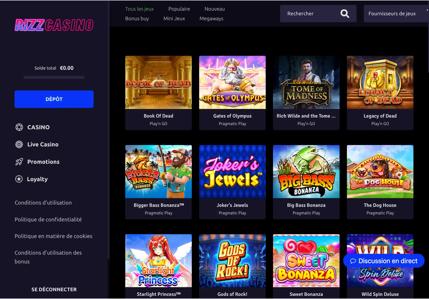The width and height of the screenshot is (429, 299).
Task: Switch to the Nouveau tab
Action: tap(214, 9)
